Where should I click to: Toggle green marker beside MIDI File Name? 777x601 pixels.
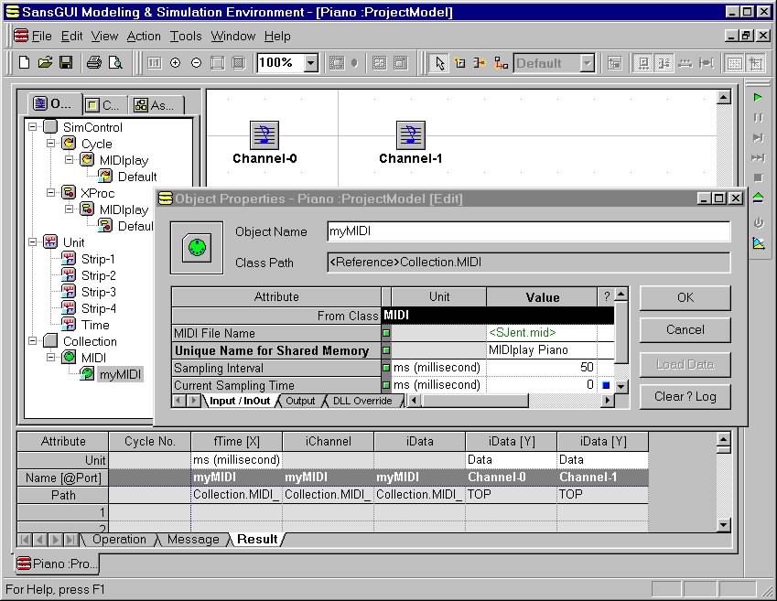[386, 333]
